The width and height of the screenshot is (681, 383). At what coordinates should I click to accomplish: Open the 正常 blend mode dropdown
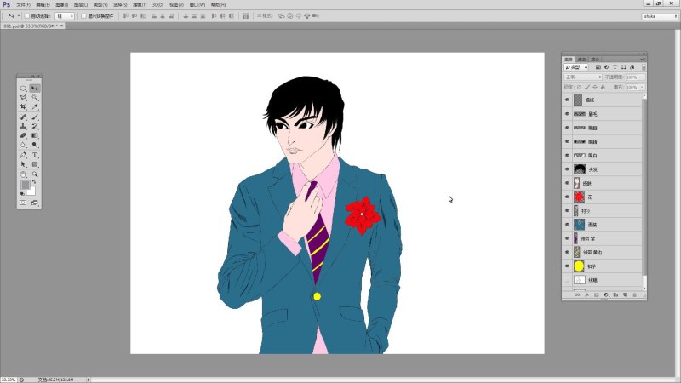583,77
